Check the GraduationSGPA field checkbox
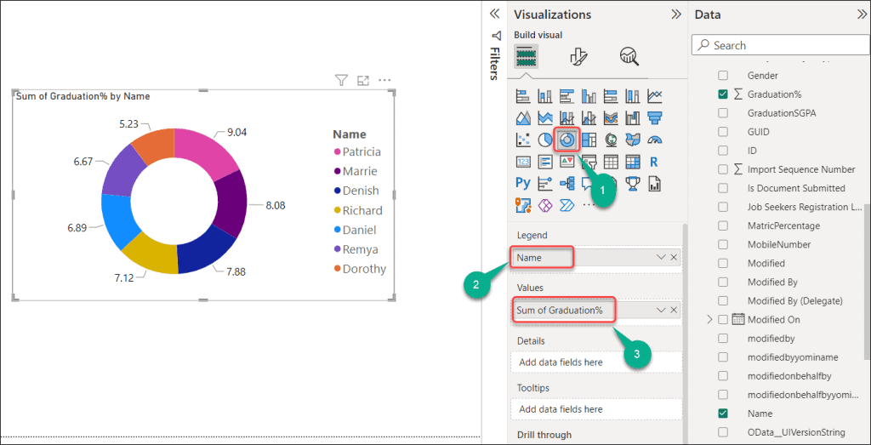Screen dimensions: 871x445 [x=723, y=113]
